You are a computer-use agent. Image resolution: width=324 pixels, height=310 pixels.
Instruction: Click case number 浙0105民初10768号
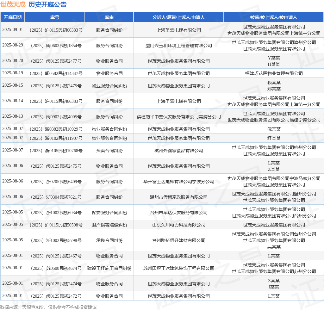pos(56,151)
